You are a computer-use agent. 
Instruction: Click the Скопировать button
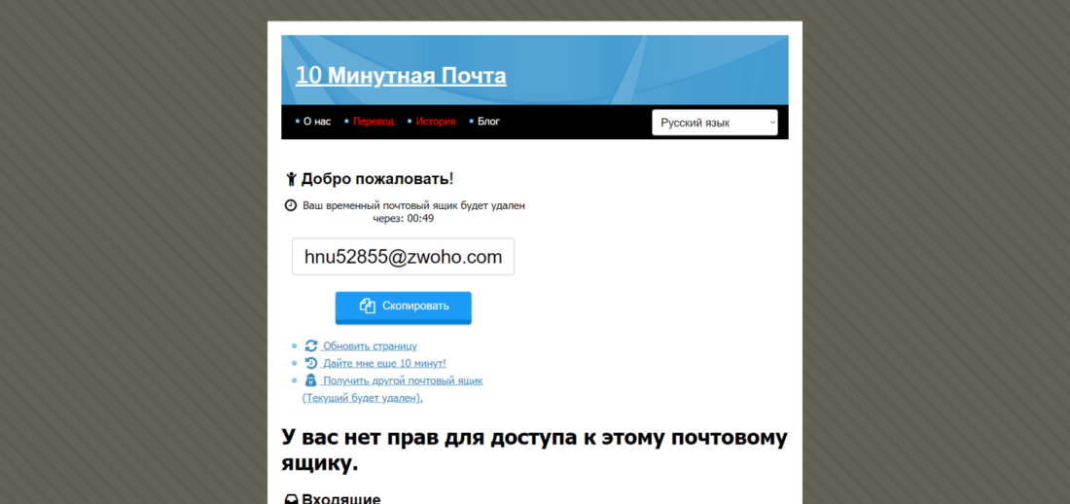click(x=404, y=306)
